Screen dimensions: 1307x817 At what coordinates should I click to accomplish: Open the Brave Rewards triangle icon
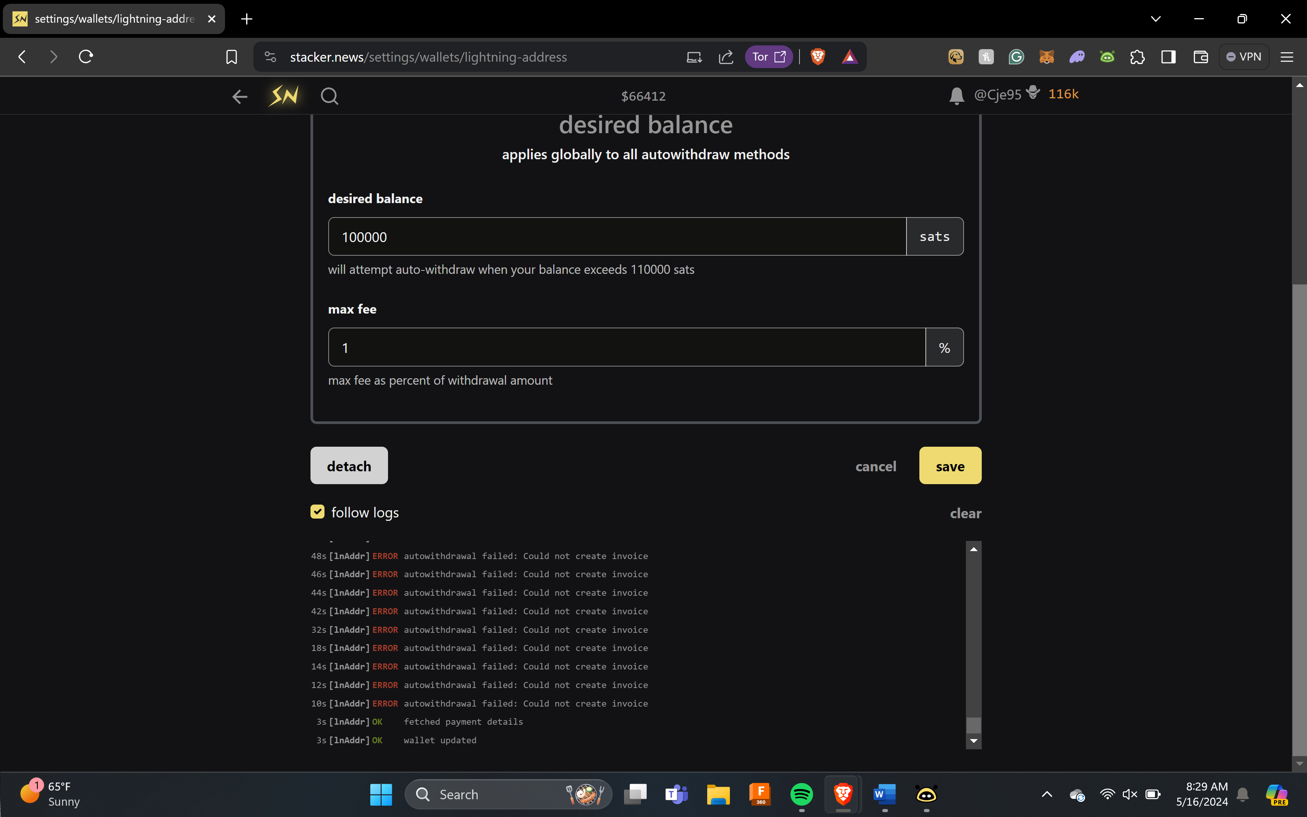tap(849, 57)
